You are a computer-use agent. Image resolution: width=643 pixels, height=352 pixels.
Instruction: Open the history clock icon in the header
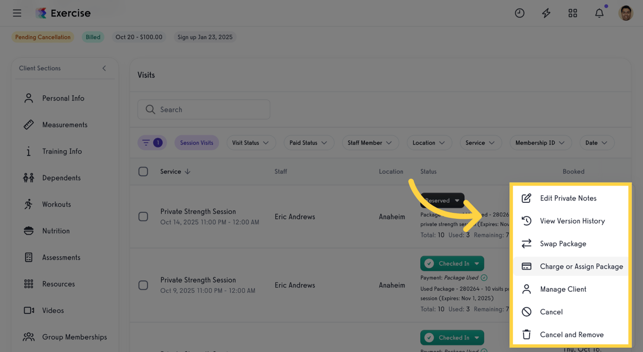520,13
